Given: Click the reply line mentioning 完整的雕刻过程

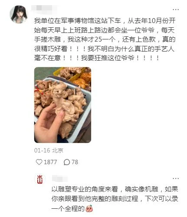Looking at the screenshot, I should point(115,199).
